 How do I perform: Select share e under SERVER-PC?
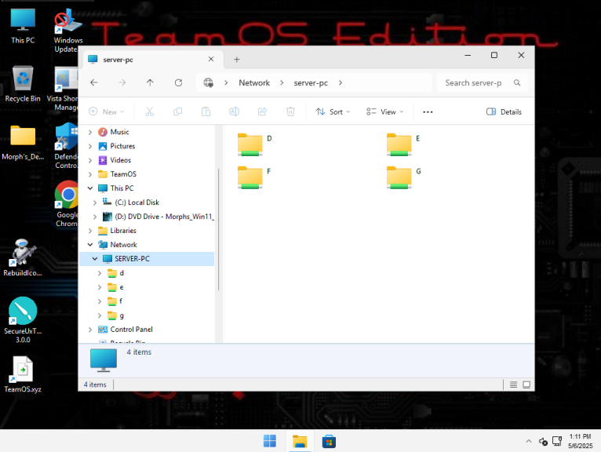tap(121, 287)
